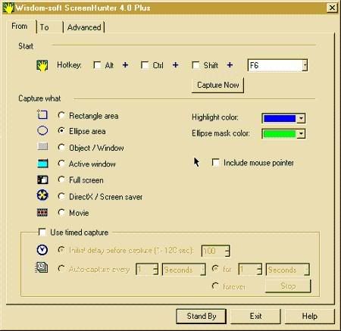Screen dimensions: 341x331
Task: Click the Active window cyan icon
Action: pos(42,164)
